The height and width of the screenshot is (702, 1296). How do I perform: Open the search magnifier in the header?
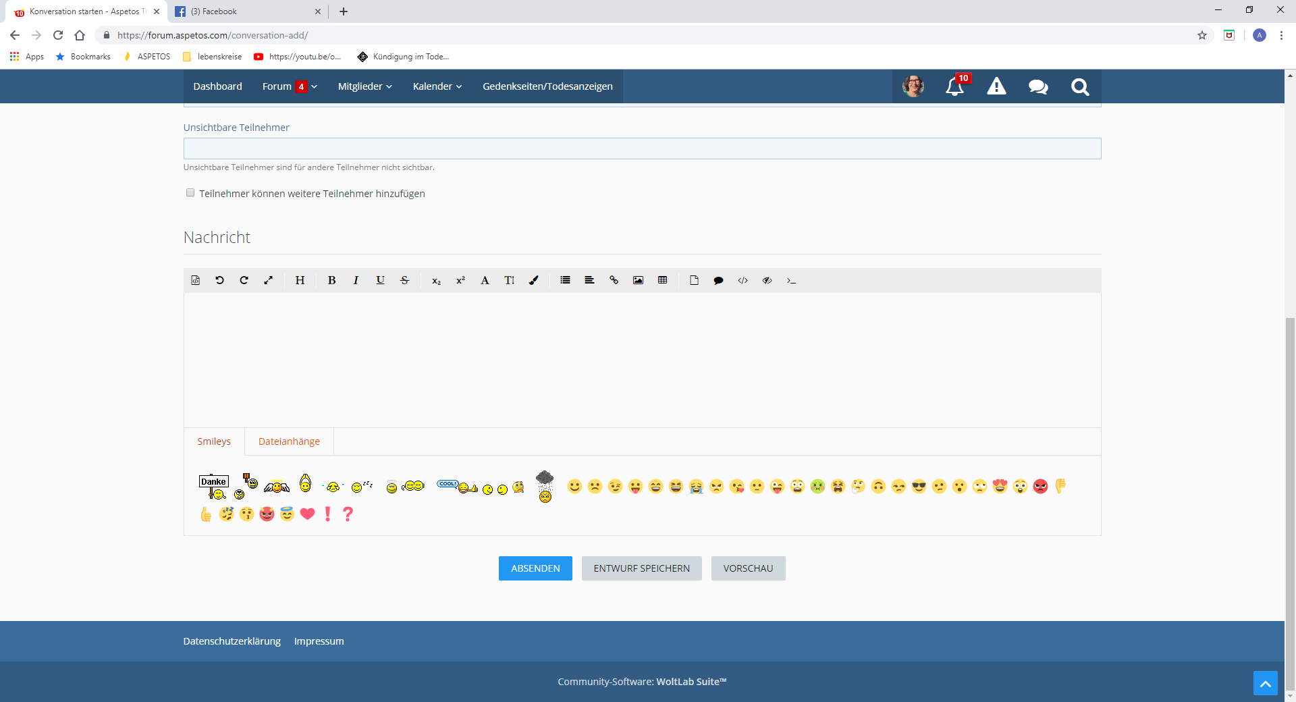[x=1080, y=86]
